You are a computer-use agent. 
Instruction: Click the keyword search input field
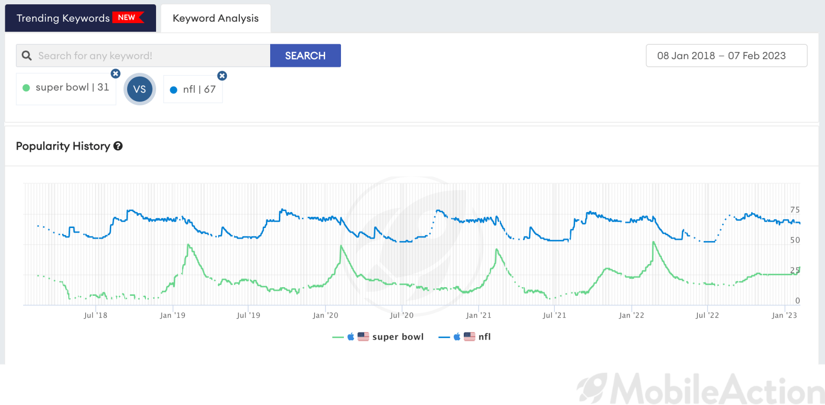[143, 56]
